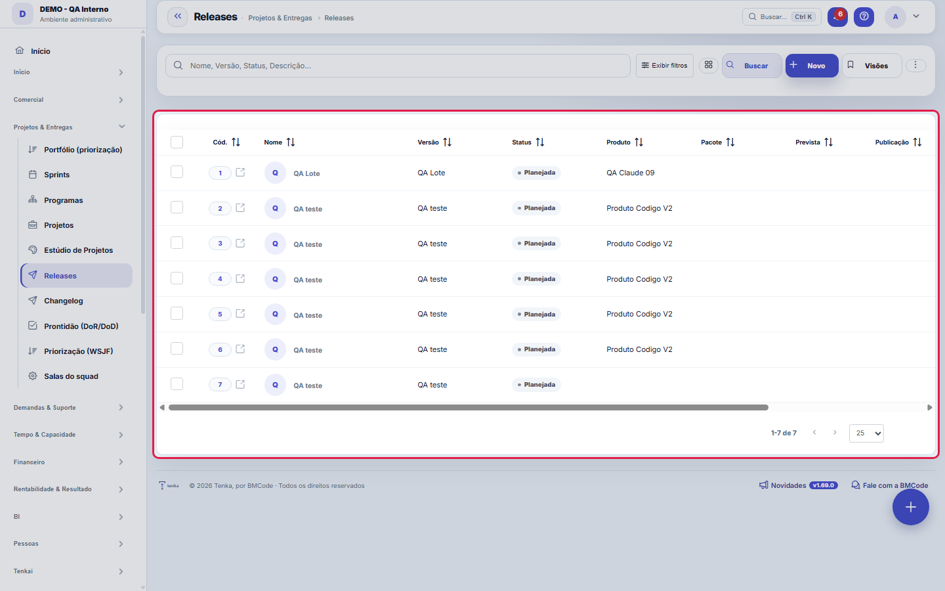945x591 pixels.
Task: Tick the checkbox for release code 6
Action: pos(177,349)
